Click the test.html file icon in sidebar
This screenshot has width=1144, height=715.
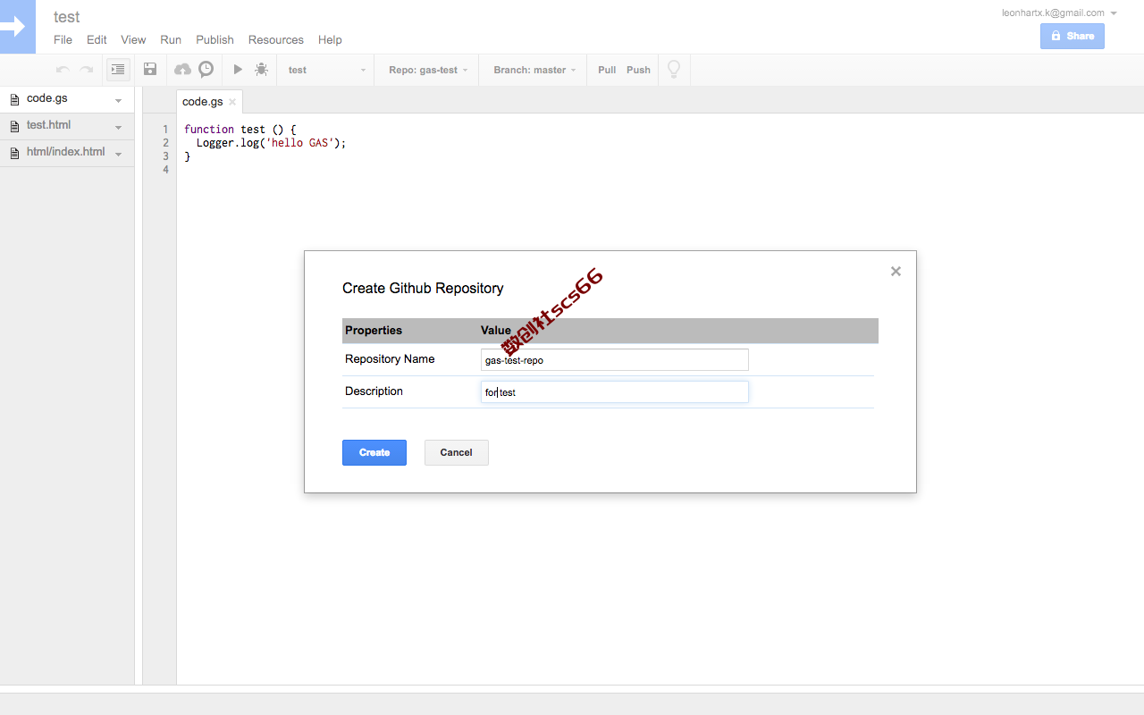coord(14,126)
